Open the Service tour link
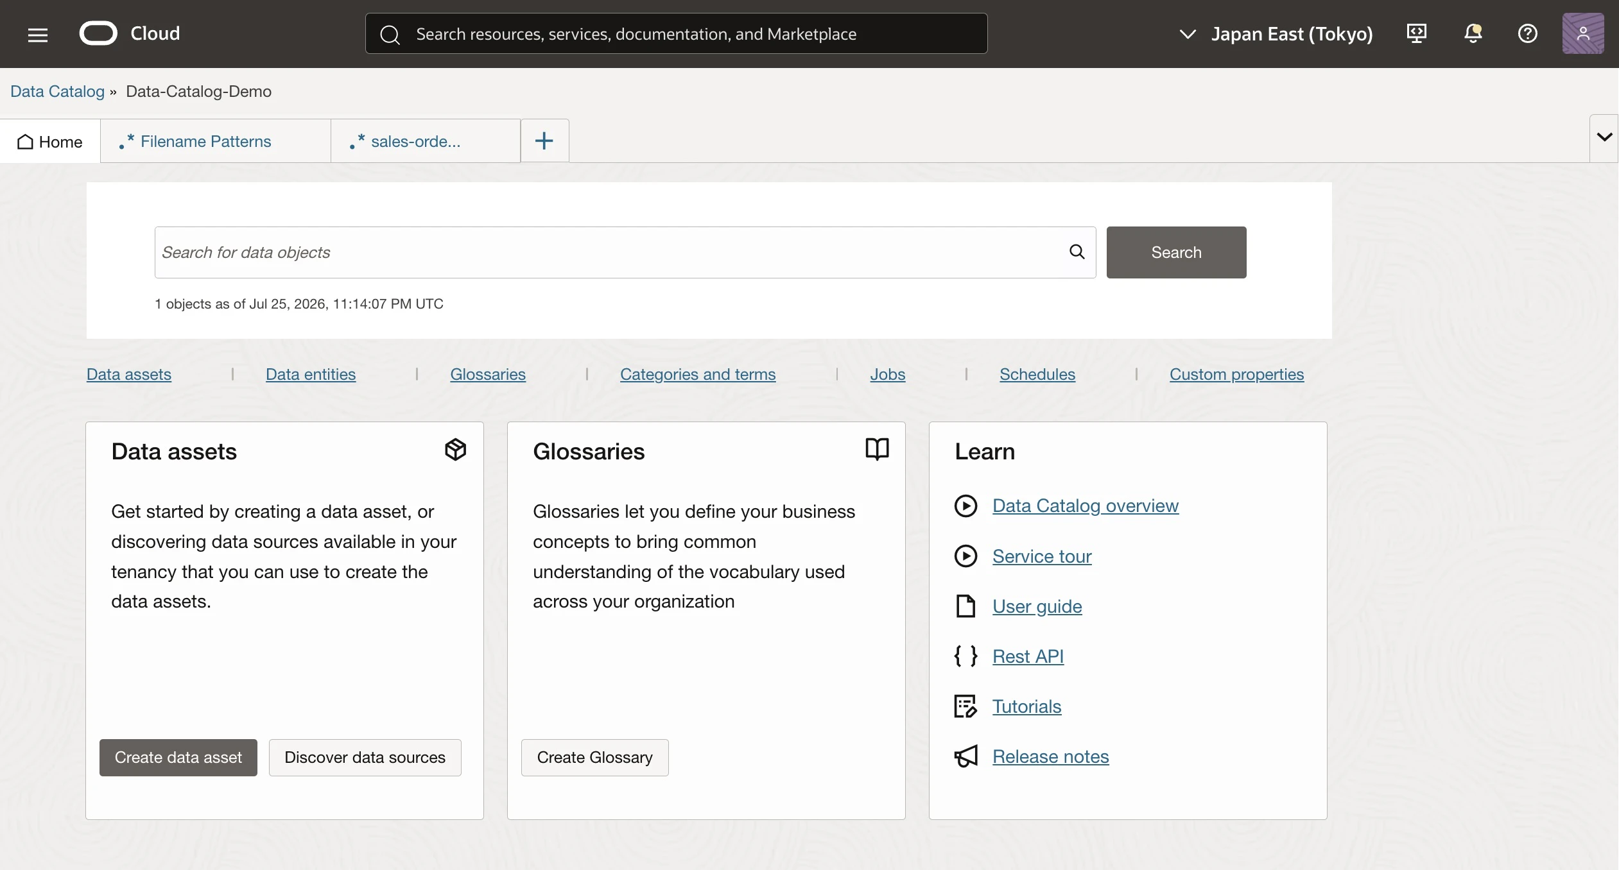This screenshot has height=870, width=1619. point(1042,556)
